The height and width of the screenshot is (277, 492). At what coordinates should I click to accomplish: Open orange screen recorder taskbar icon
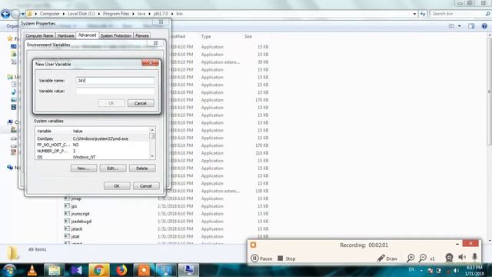[x=144, y=270]
